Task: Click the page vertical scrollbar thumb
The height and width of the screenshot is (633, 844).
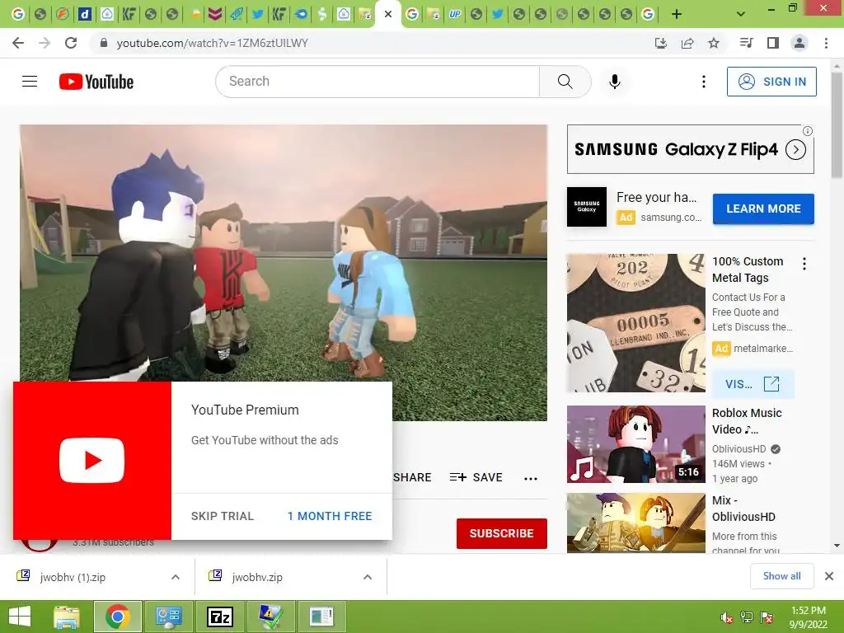Action: click(837, 126)
